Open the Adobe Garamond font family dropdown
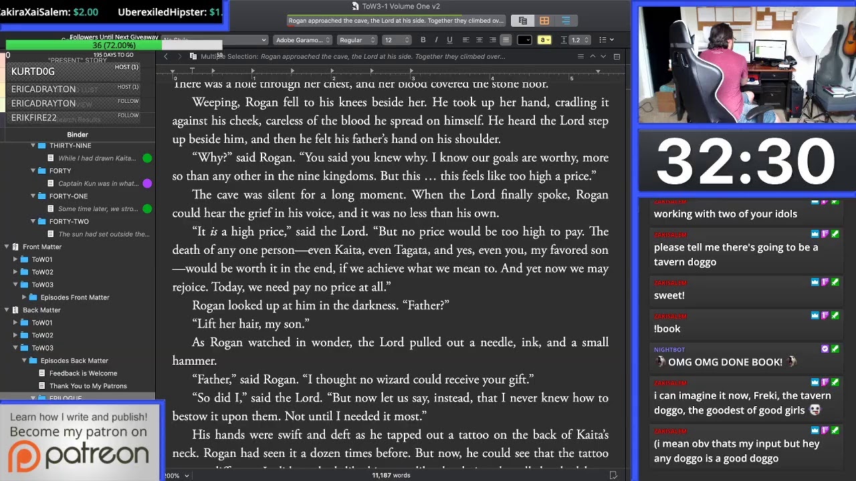 [x=303, y=40]
